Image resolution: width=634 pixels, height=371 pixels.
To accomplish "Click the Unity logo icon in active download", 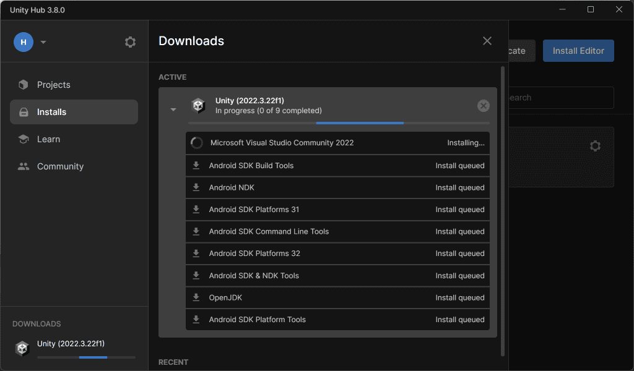I will click(x=198, y=106).
